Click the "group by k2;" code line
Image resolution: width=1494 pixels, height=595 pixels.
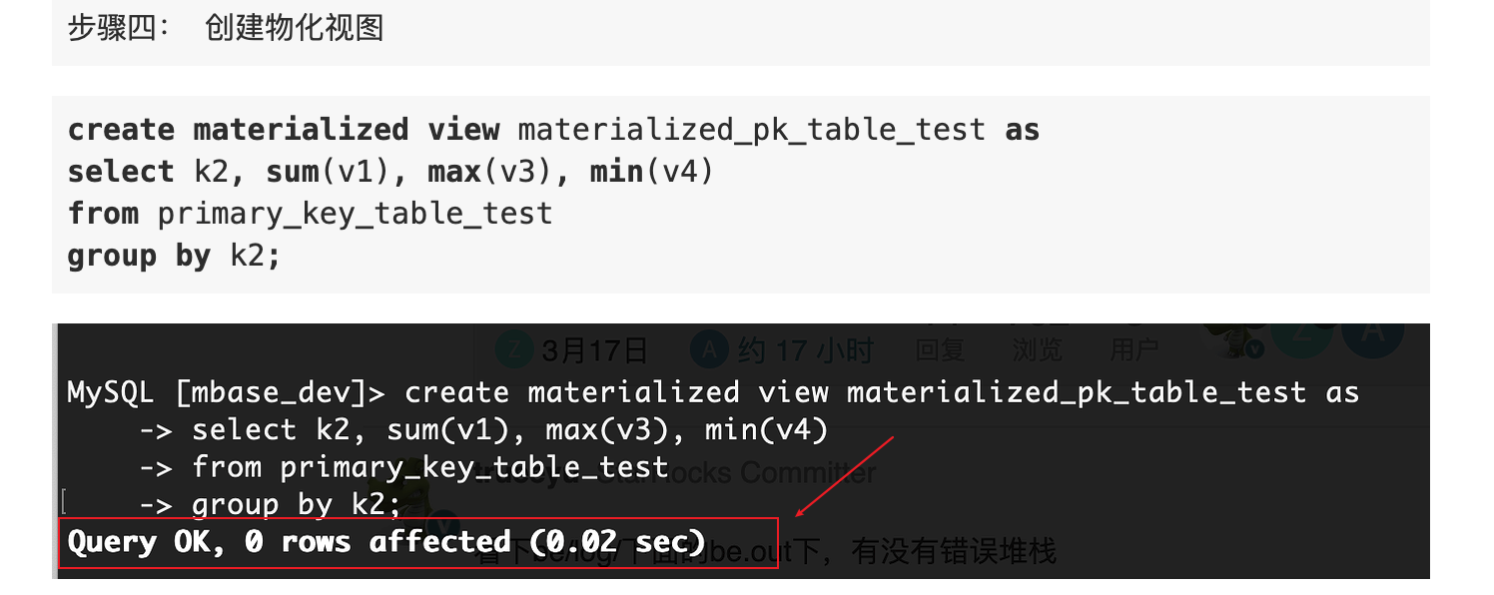pyautogui.click(x=174, y=256)
